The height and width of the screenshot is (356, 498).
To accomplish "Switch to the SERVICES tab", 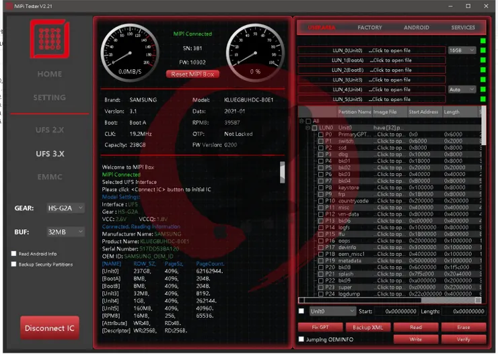I will click(463, 28).
